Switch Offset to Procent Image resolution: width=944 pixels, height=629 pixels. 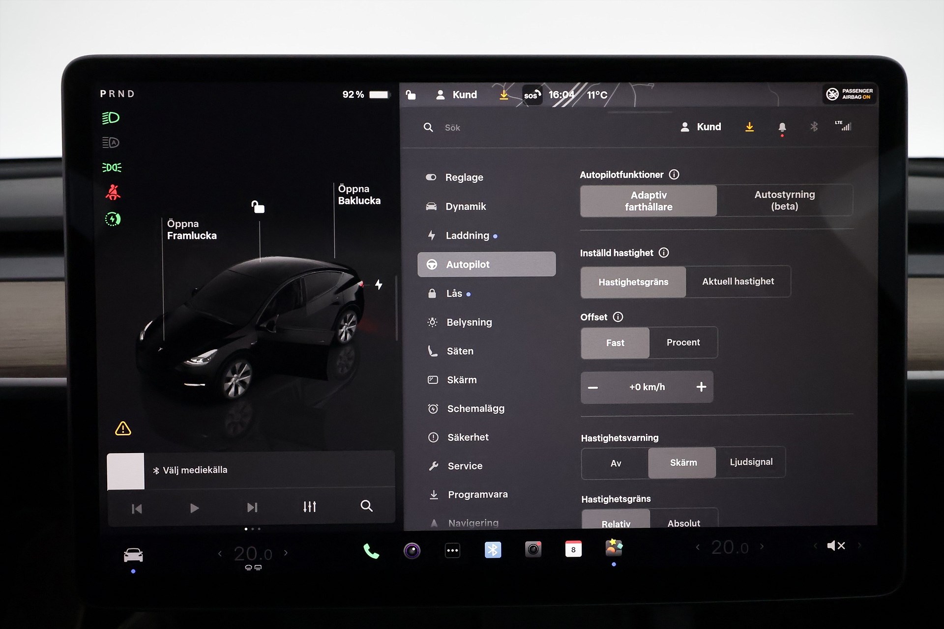[683, 343]
